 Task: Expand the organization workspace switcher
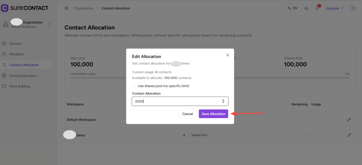[49, 24]
